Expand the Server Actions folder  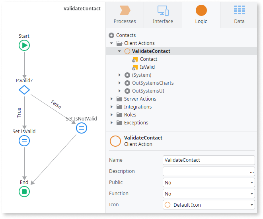tap(111, 99)
